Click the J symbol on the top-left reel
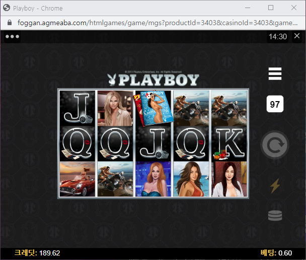This screenshot has width=306, height=260. click(78, 108)
